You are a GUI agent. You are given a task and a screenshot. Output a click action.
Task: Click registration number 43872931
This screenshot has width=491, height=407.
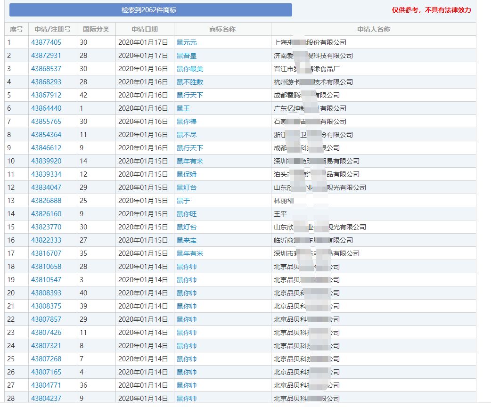pos(46,56)
